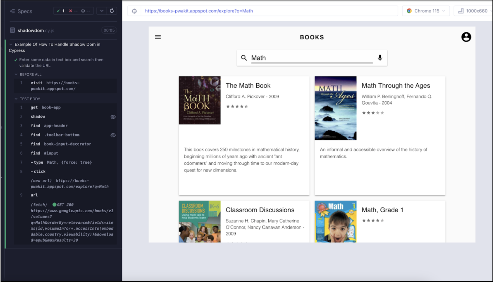Click the shadowdom spec file icon

click(x=12, y=30)
